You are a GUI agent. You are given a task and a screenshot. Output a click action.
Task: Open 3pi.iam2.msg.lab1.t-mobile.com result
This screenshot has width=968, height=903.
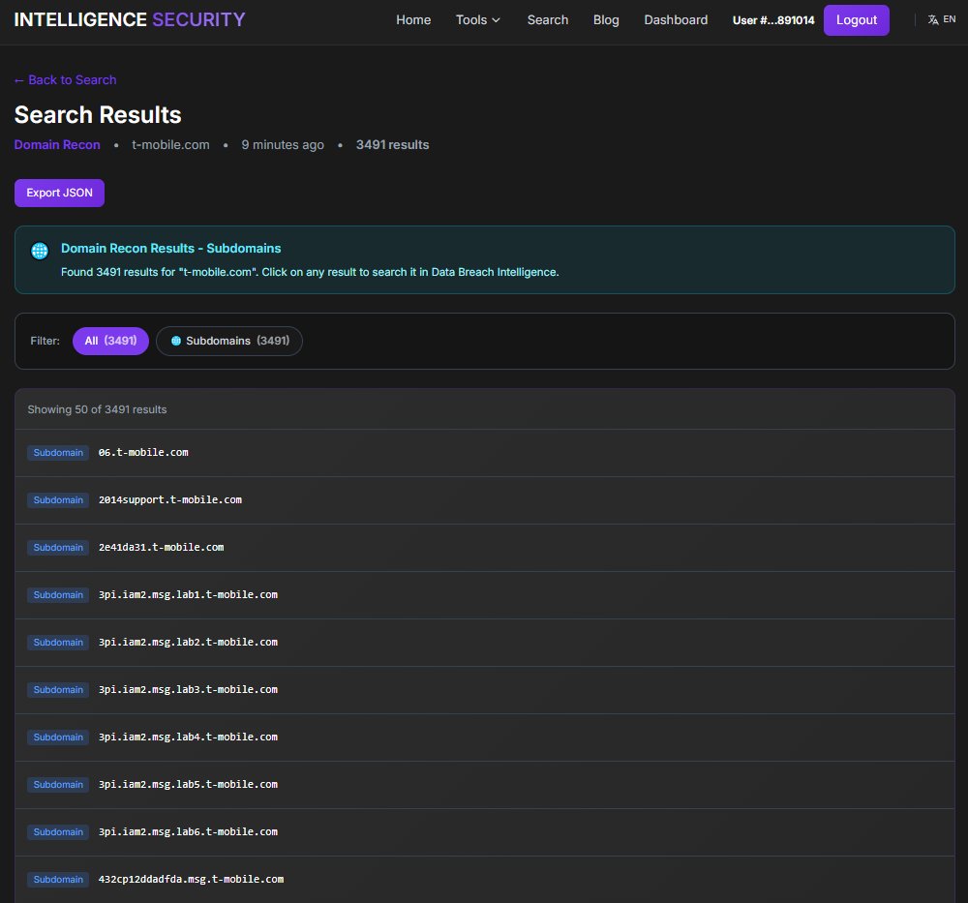click(x=485, y=595)
